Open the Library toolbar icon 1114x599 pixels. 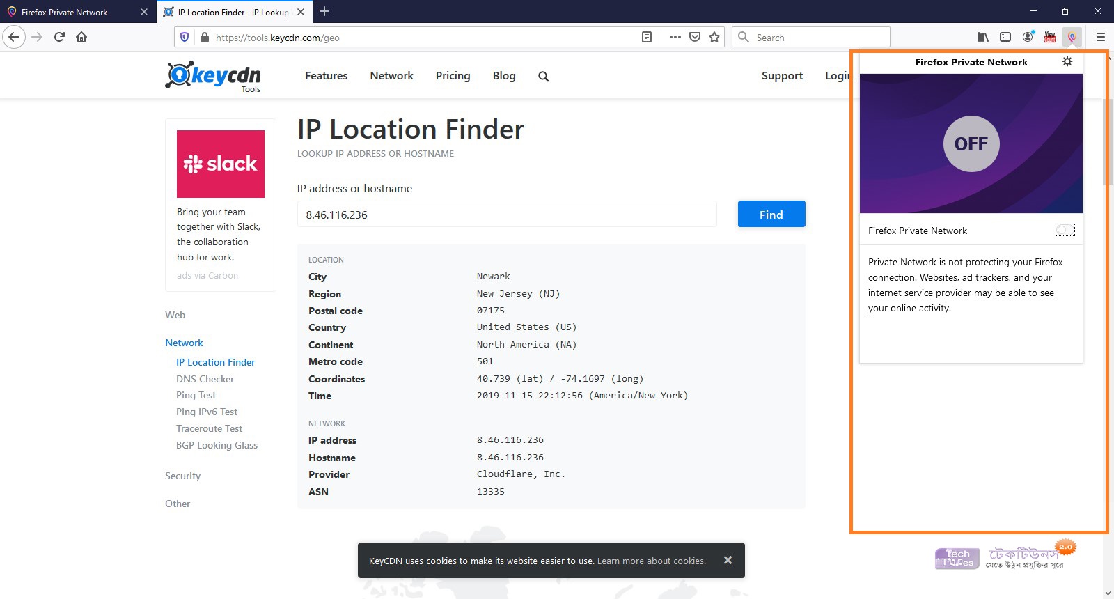tap(983, 37)
